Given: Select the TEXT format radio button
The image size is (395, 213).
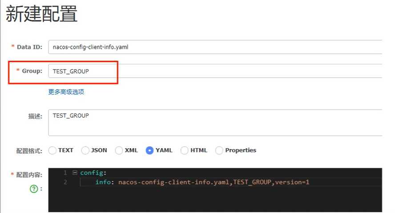Looking at the screenshot, I should [x=52, y=150].
